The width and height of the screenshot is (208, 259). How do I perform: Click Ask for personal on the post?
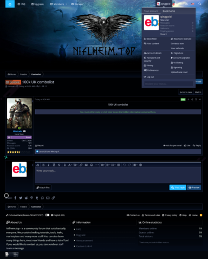coord(172,145)
